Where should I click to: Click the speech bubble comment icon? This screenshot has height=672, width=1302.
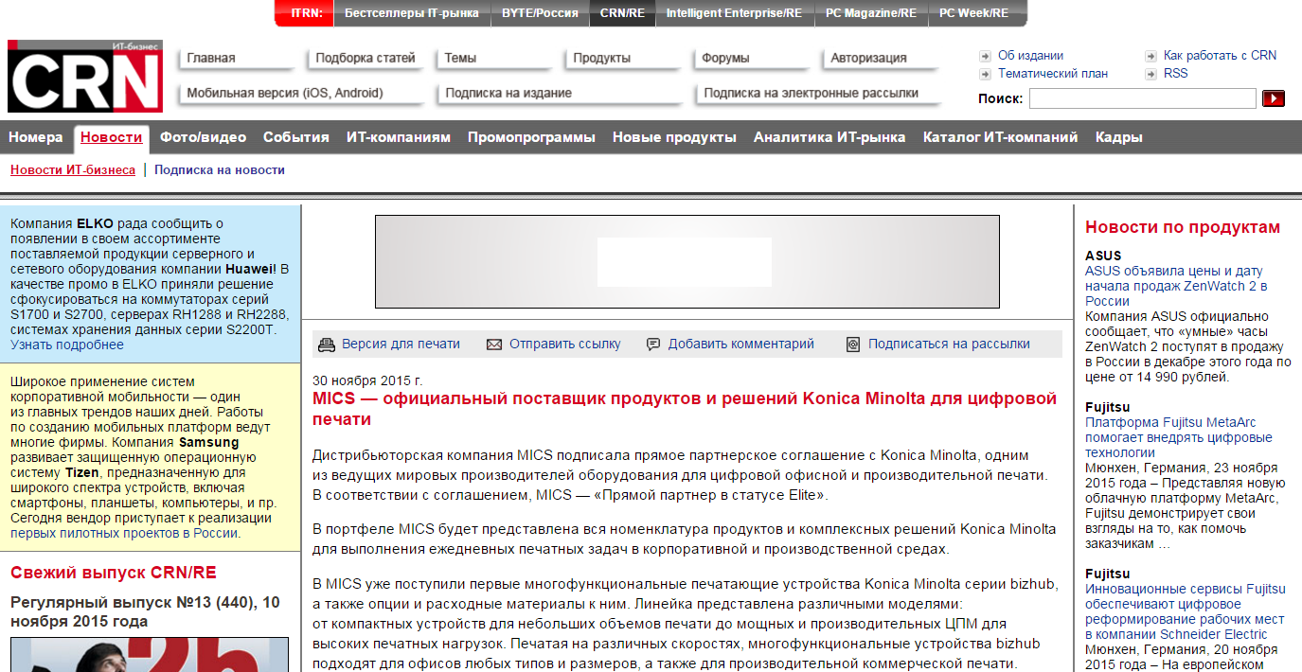(x=653, y=345)
